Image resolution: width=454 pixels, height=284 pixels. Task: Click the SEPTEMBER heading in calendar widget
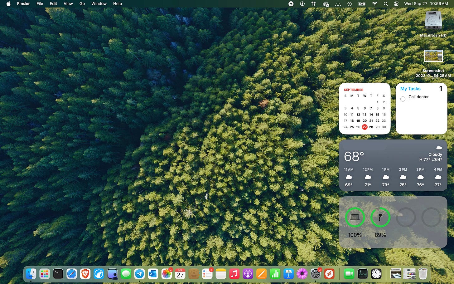(354, 90)
